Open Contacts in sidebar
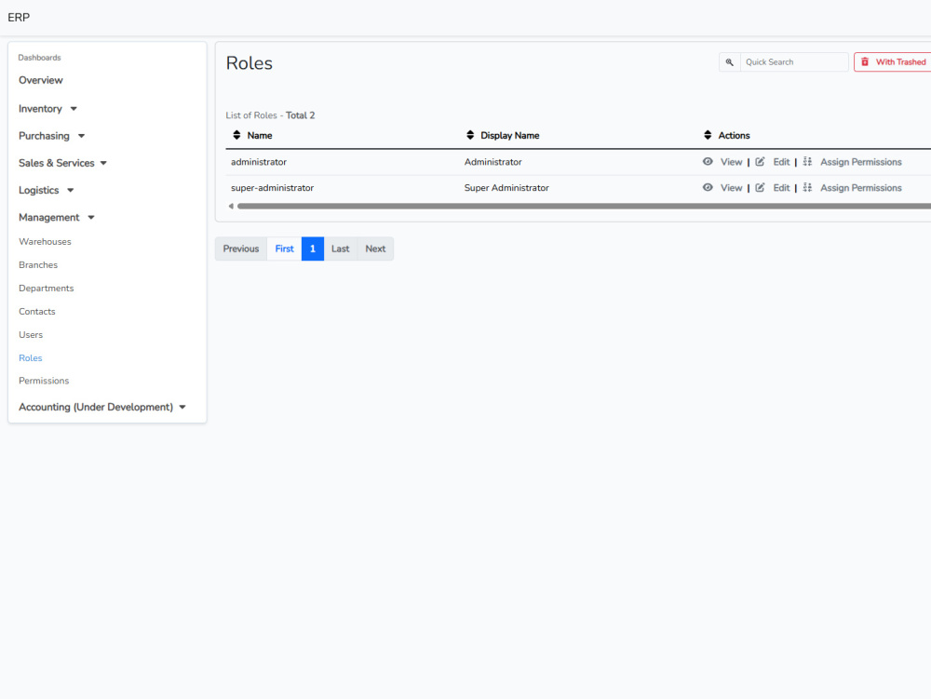The width and height of the screenshot is (931, 699). [x=37, y=312]
